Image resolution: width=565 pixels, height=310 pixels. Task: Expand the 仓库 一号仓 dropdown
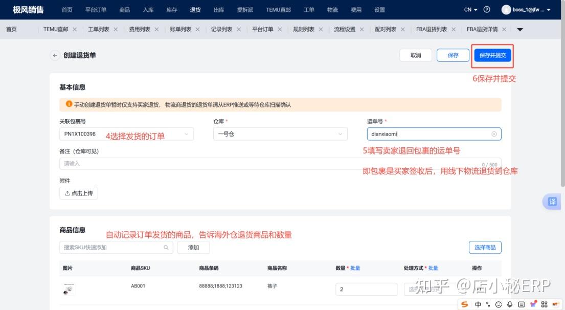click(340, 134)
